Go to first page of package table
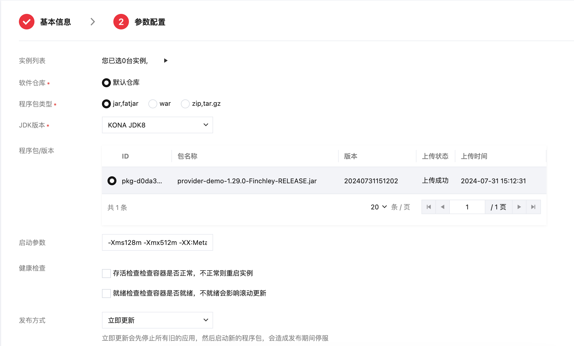 429,207
